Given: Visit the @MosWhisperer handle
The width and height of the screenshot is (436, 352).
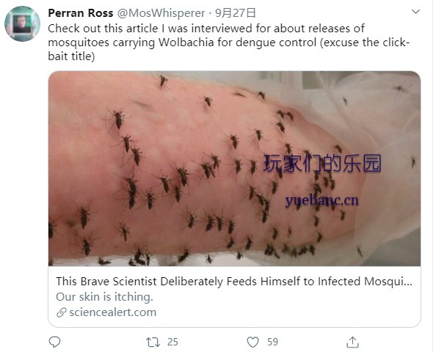Looking at the screenshot, I should pos(161,13).
